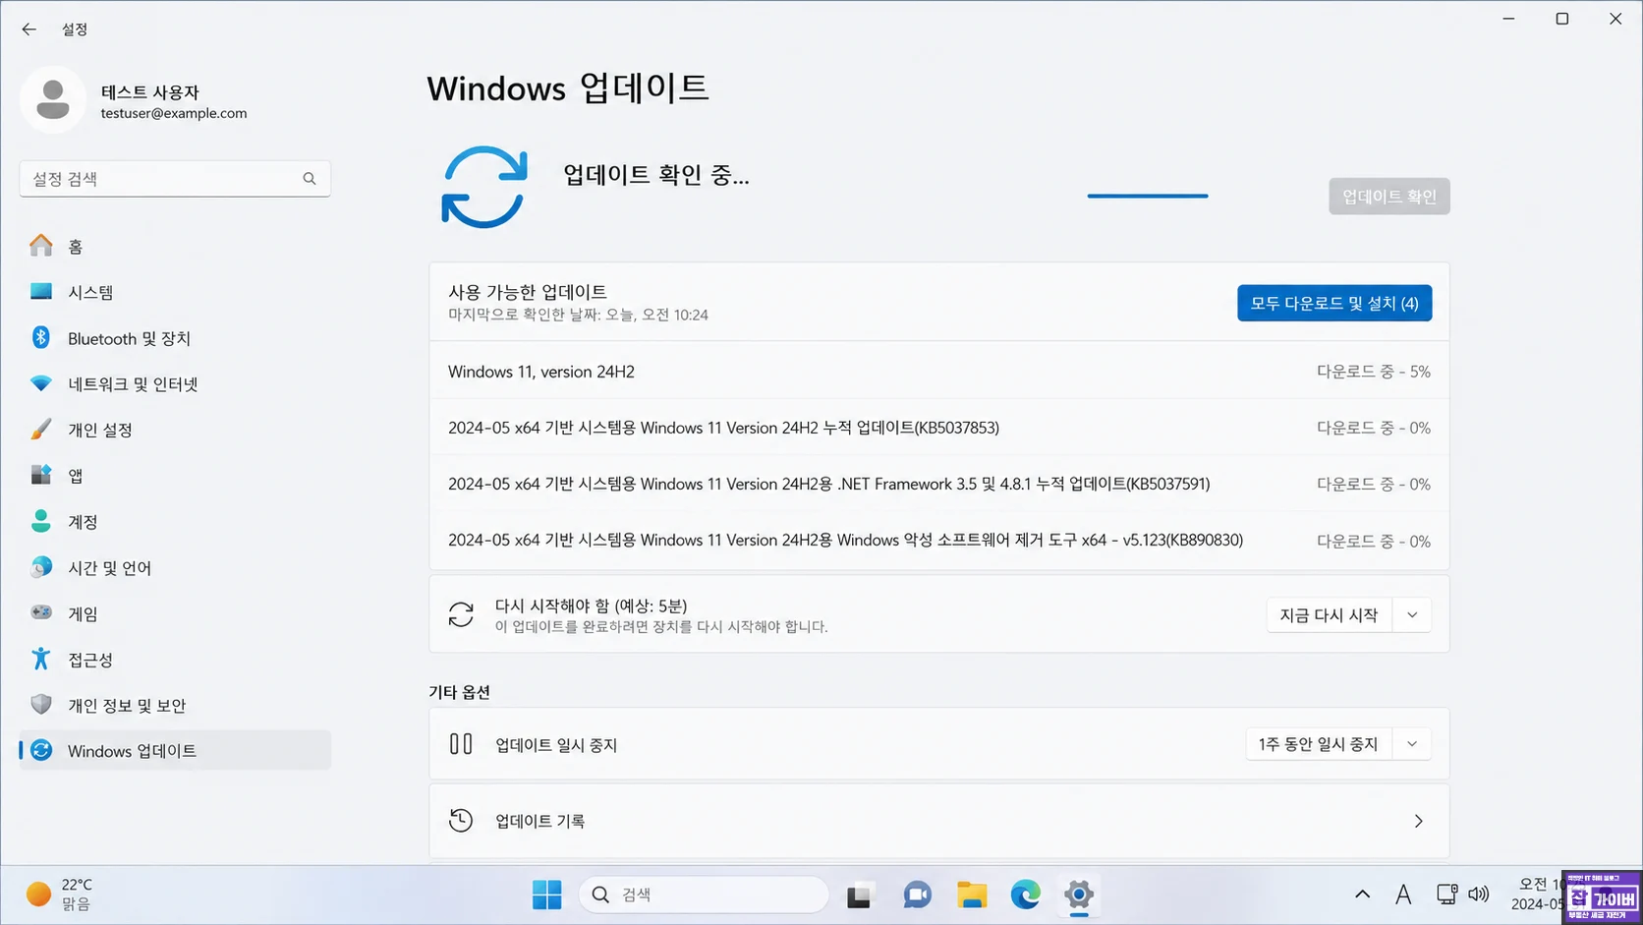Screen dimensions: 1643x925
Task: Navigate to 개인 정보 및 보안
Action: [175, 706]
